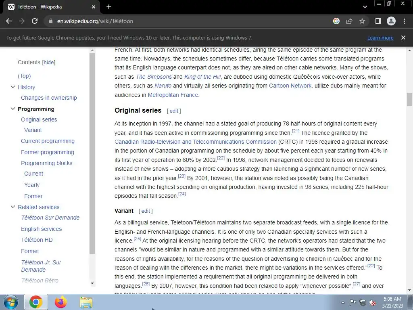Open the Metropolitan France link
This screenshot has width=413, height=310.
(173, 95)
